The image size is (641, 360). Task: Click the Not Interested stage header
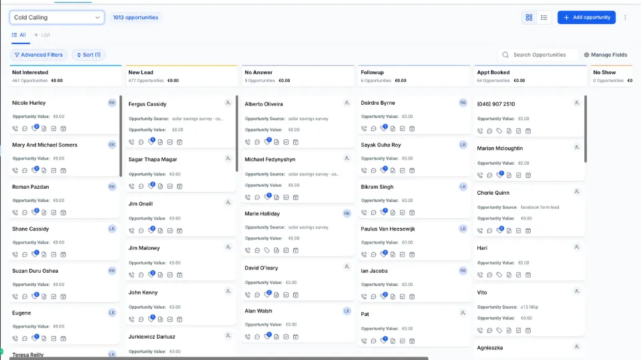click(65, 76)
